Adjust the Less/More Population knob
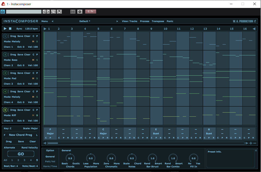 point(91,158)
